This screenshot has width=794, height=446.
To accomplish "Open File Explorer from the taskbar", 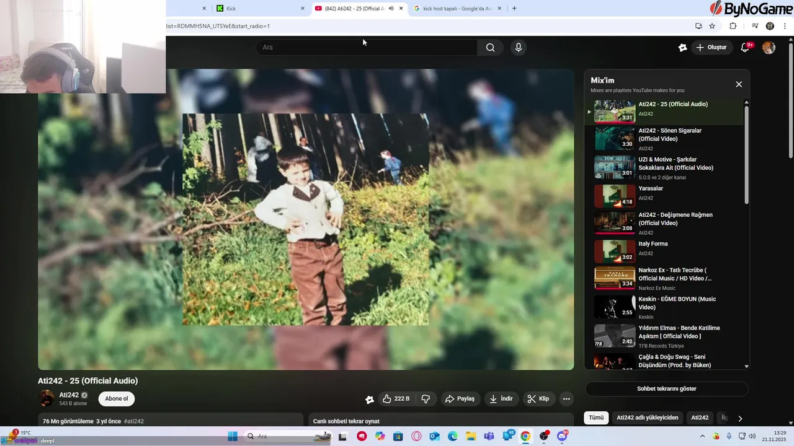I will tap(471, 436).
